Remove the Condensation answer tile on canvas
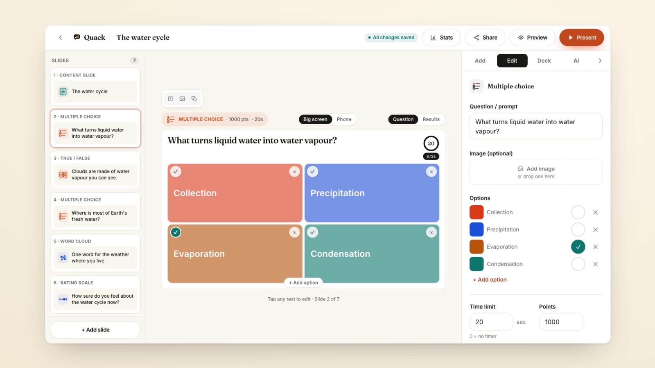 click(x=431, y=233)
